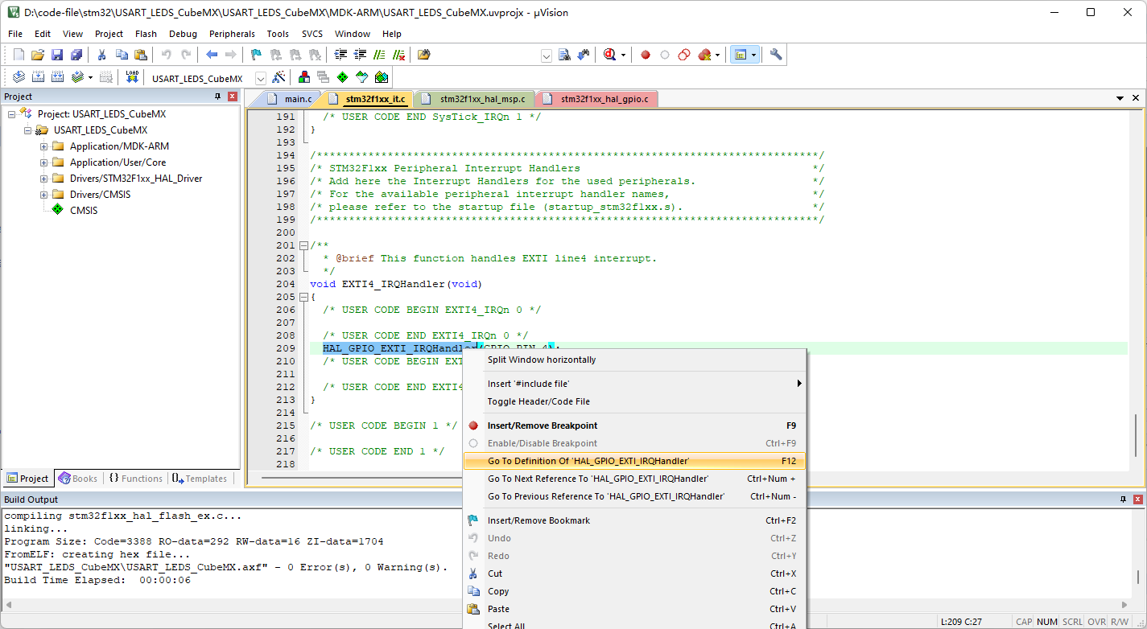The image size is (1147, 629).
Task: Click the Paste clipboard toolbar icon
Action: point(141,55)
